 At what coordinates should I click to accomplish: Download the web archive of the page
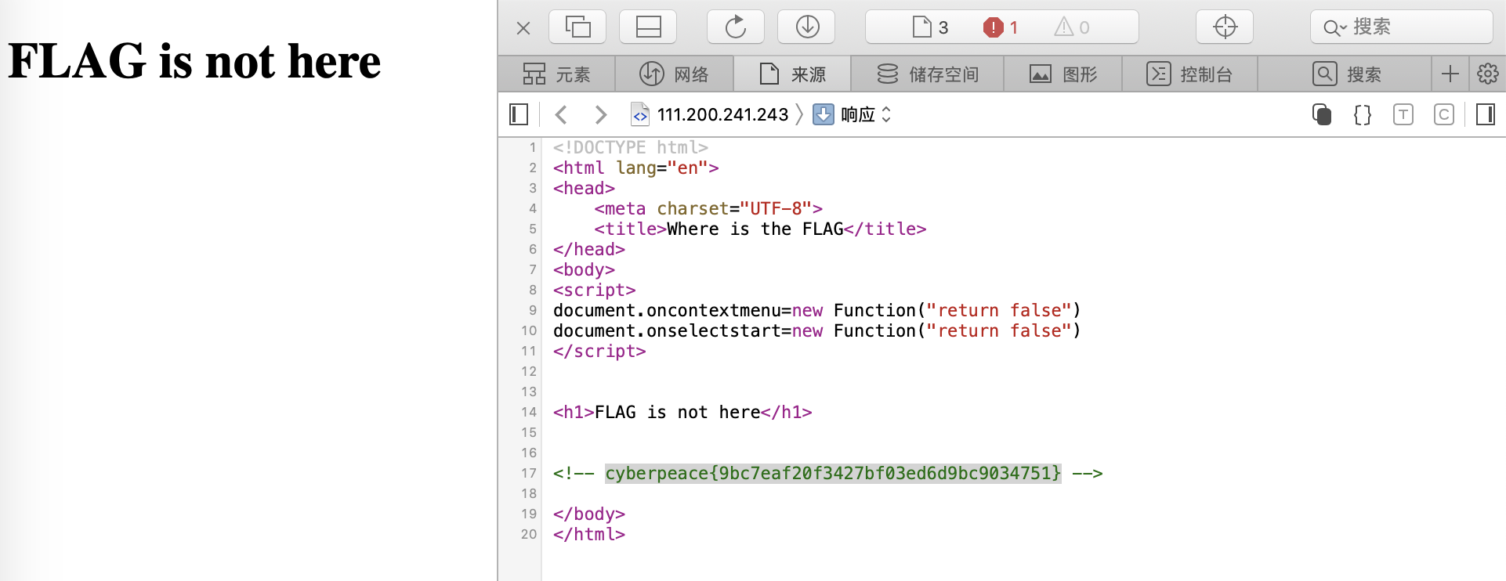tap(806, 27)
